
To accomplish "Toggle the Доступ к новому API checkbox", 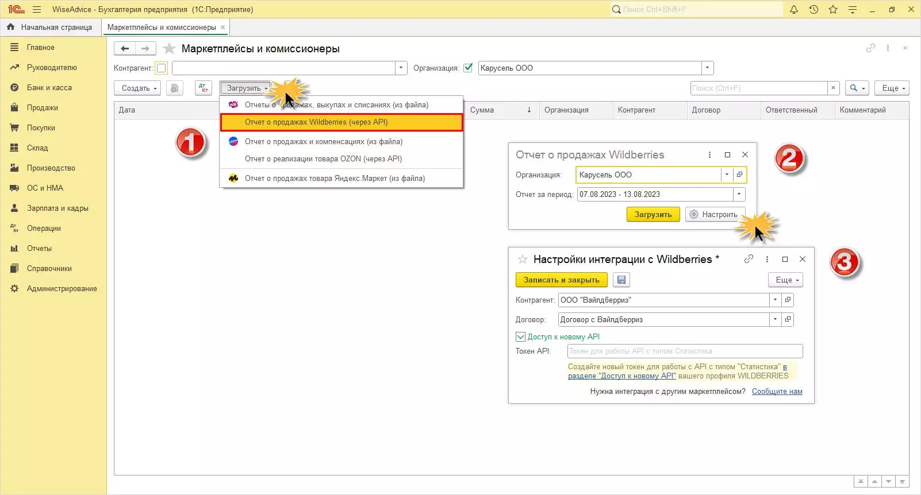I will point(520,337).
